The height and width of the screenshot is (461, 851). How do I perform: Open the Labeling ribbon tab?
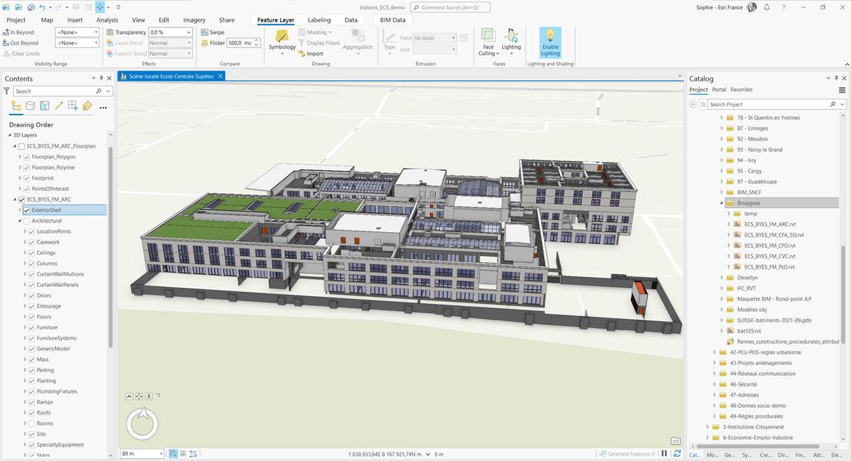pyautogui.click(x=319, y=20)
